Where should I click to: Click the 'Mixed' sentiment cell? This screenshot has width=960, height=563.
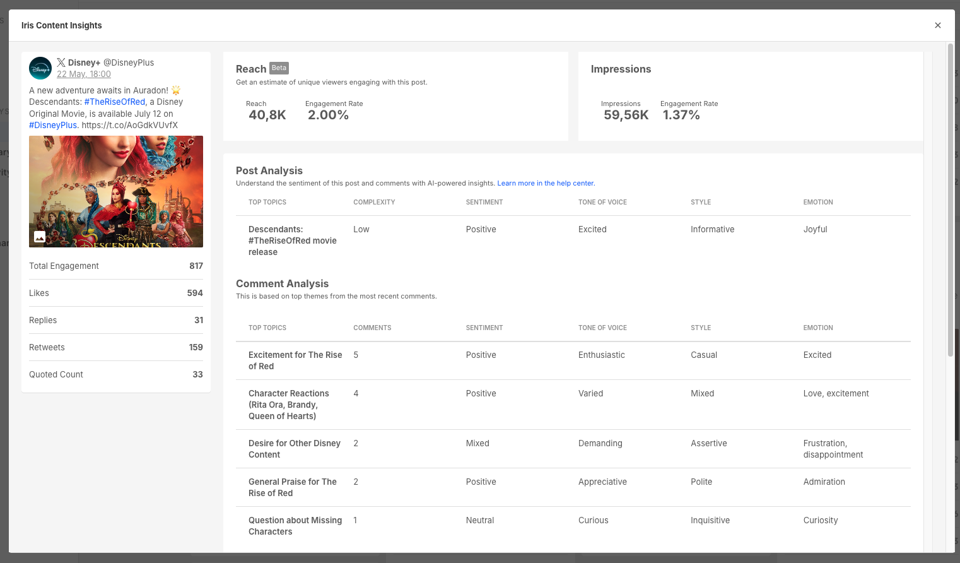(x=477, y=443)
